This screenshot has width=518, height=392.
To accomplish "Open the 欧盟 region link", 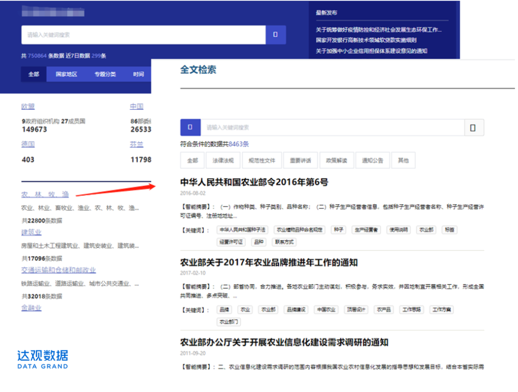I will coord(28,106).
